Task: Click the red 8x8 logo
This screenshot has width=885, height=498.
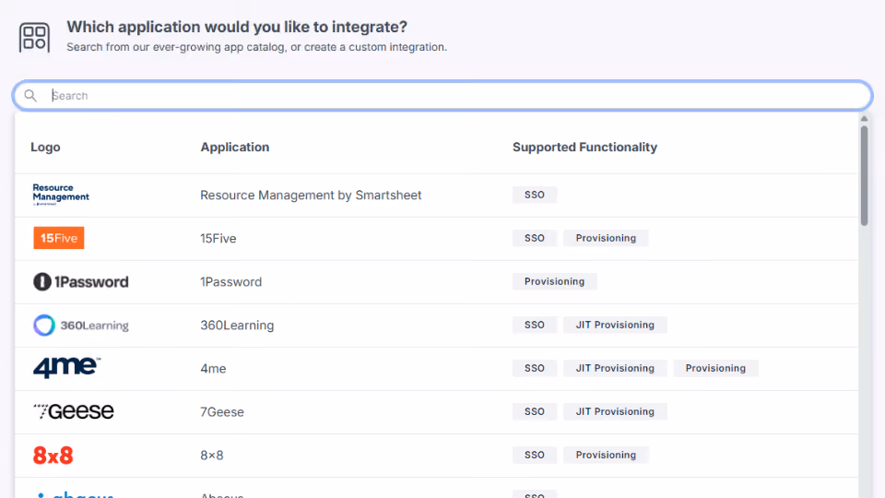Action: pos(53,455)
